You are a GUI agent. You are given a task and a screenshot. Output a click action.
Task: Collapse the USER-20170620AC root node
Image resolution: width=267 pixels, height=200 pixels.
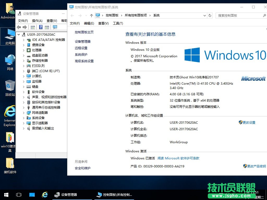[19, 35]
